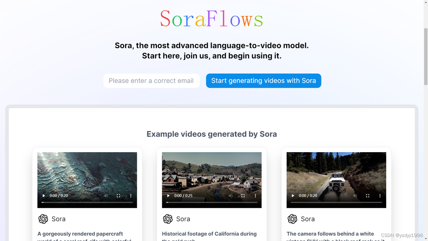Click the gold rush video progress bar

click(x=212, y=202)
